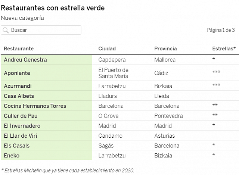Image resolution: width=239 pixels, height=175 pixels.
Task: Sort by the Provincia column header
Action: coord(165,49)
